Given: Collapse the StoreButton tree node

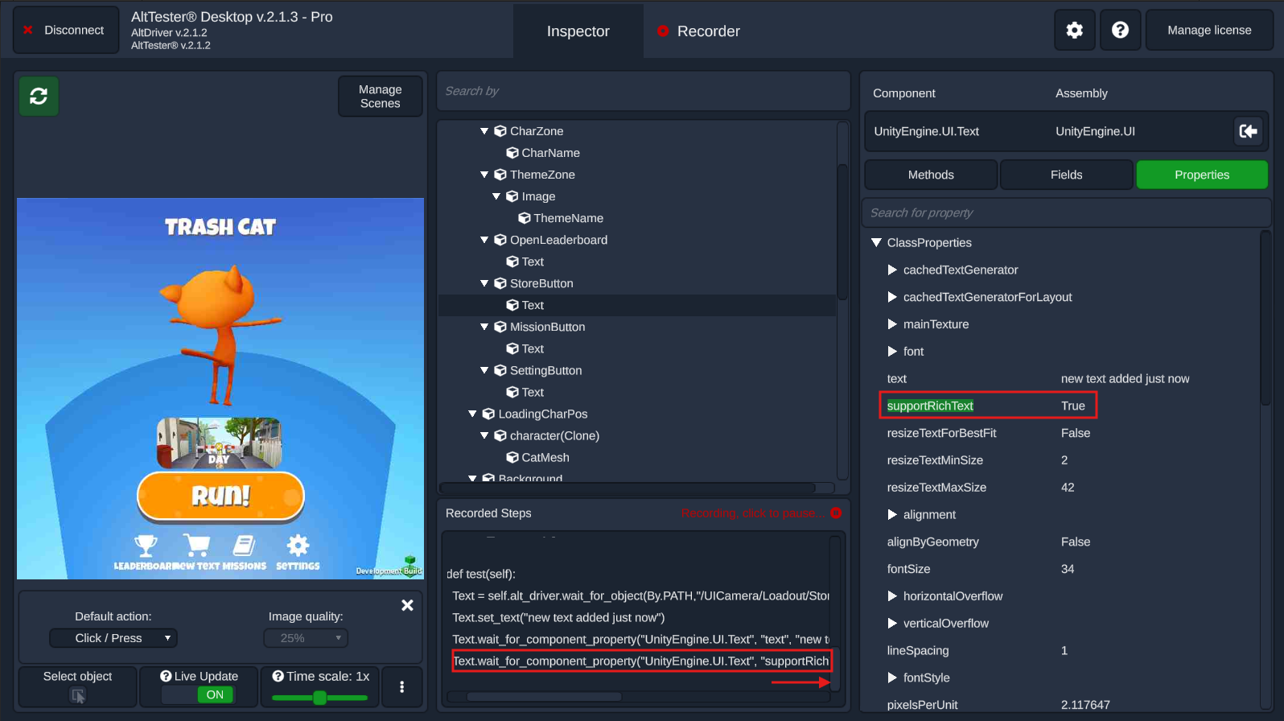Looking at the screenshot, I should [x=484, y=283].
